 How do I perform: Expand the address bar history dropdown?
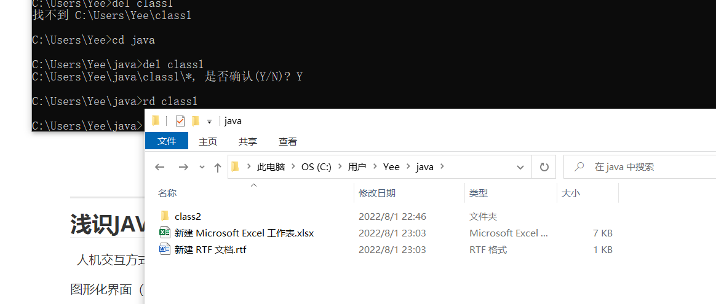(520, 167)
